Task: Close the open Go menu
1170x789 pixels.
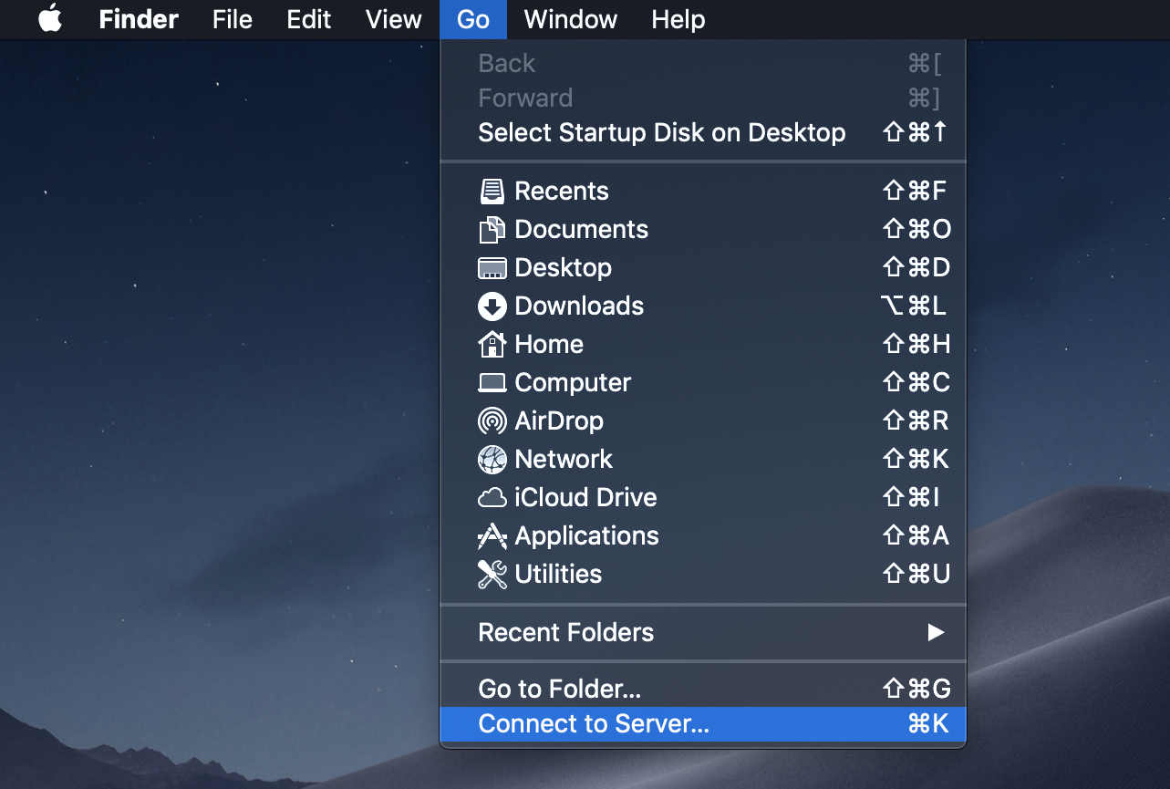Action: point(473,19)
